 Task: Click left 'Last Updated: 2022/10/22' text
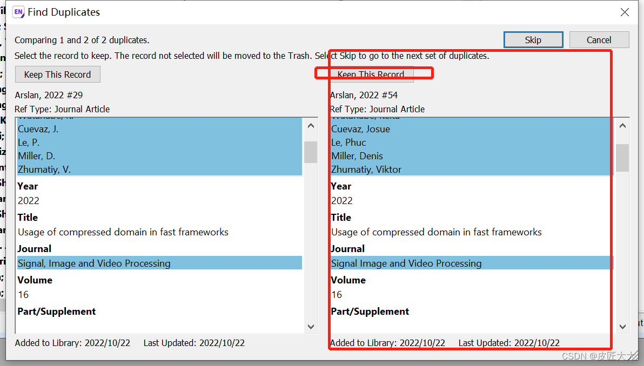[194, 343]
